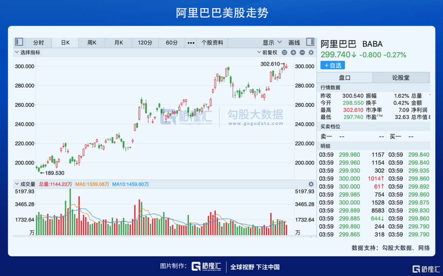The height and width of the screenshot is (276, 443).
Task: Click the zoom-out minus icon next to gear
Action: tap(302, 52)
